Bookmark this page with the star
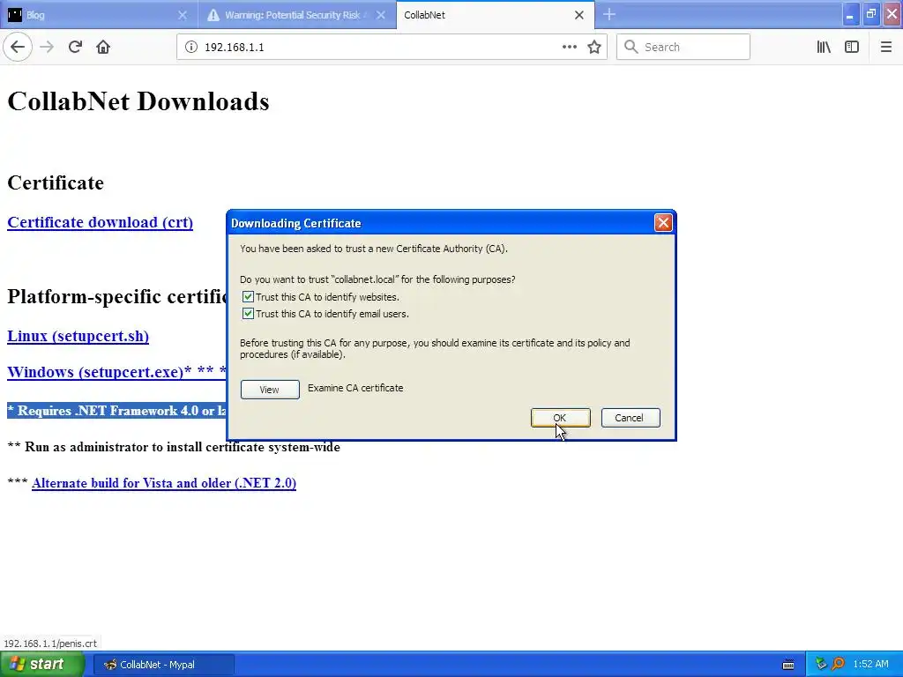The height and width of the screenshot is (677, 903). 594,48
